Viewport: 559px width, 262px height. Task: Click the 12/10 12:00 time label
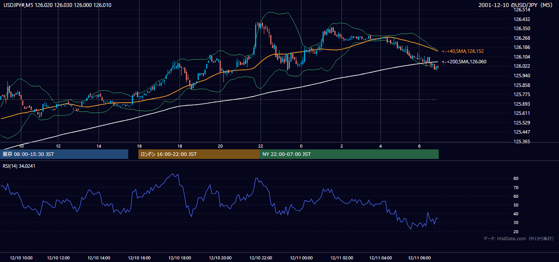[58, 258]
